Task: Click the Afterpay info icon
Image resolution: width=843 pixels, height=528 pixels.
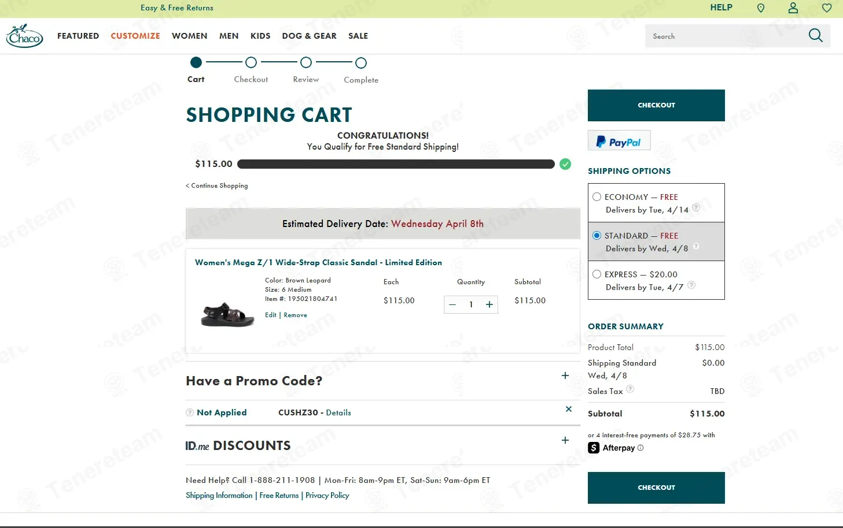Action: point(640,448)
